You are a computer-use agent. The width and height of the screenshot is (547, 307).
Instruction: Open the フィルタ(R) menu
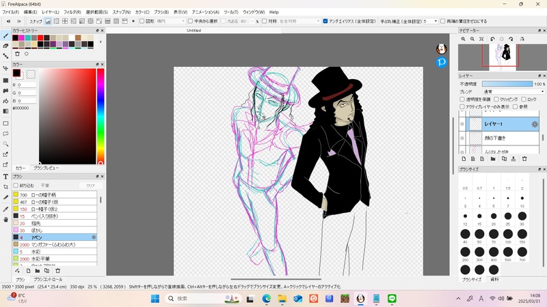[x=72, y=12]
